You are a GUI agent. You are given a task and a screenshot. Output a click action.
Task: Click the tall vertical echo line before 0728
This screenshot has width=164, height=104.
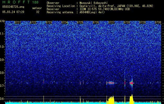[x=125, y=79]
